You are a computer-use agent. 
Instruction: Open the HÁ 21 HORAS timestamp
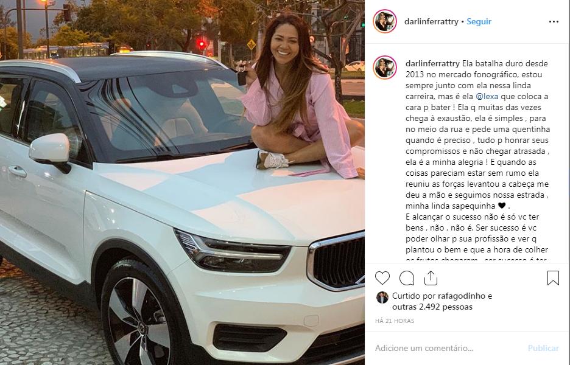(395, 321)
